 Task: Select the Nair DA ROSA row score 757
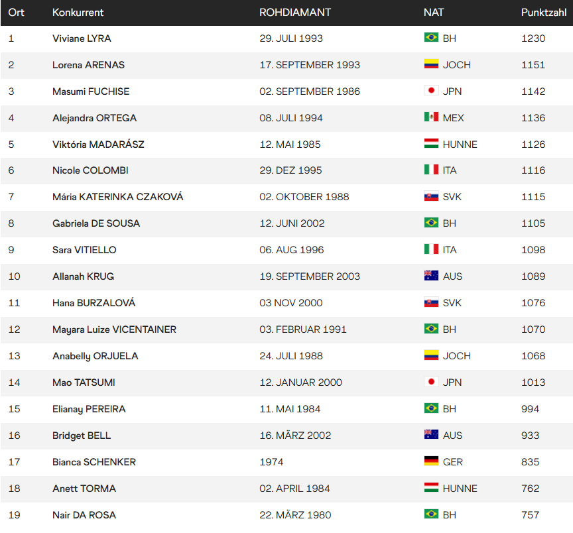coord(531,515)
